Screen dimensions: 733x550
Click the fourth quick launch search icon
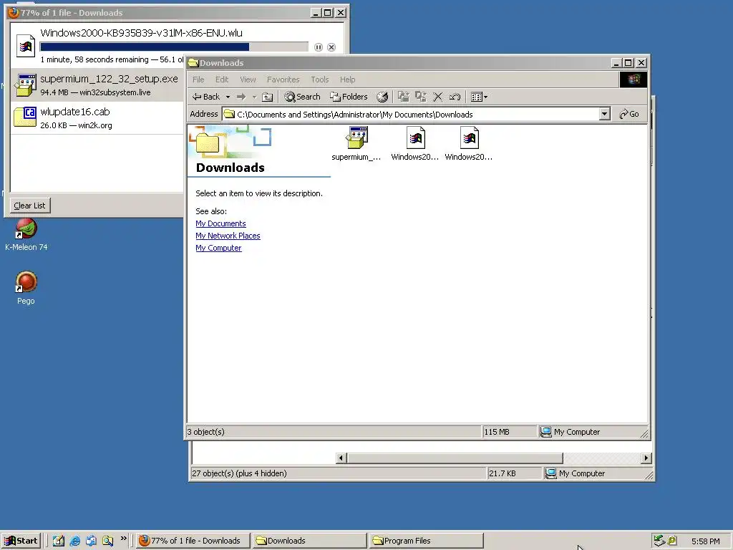click(x=107, y=541)
